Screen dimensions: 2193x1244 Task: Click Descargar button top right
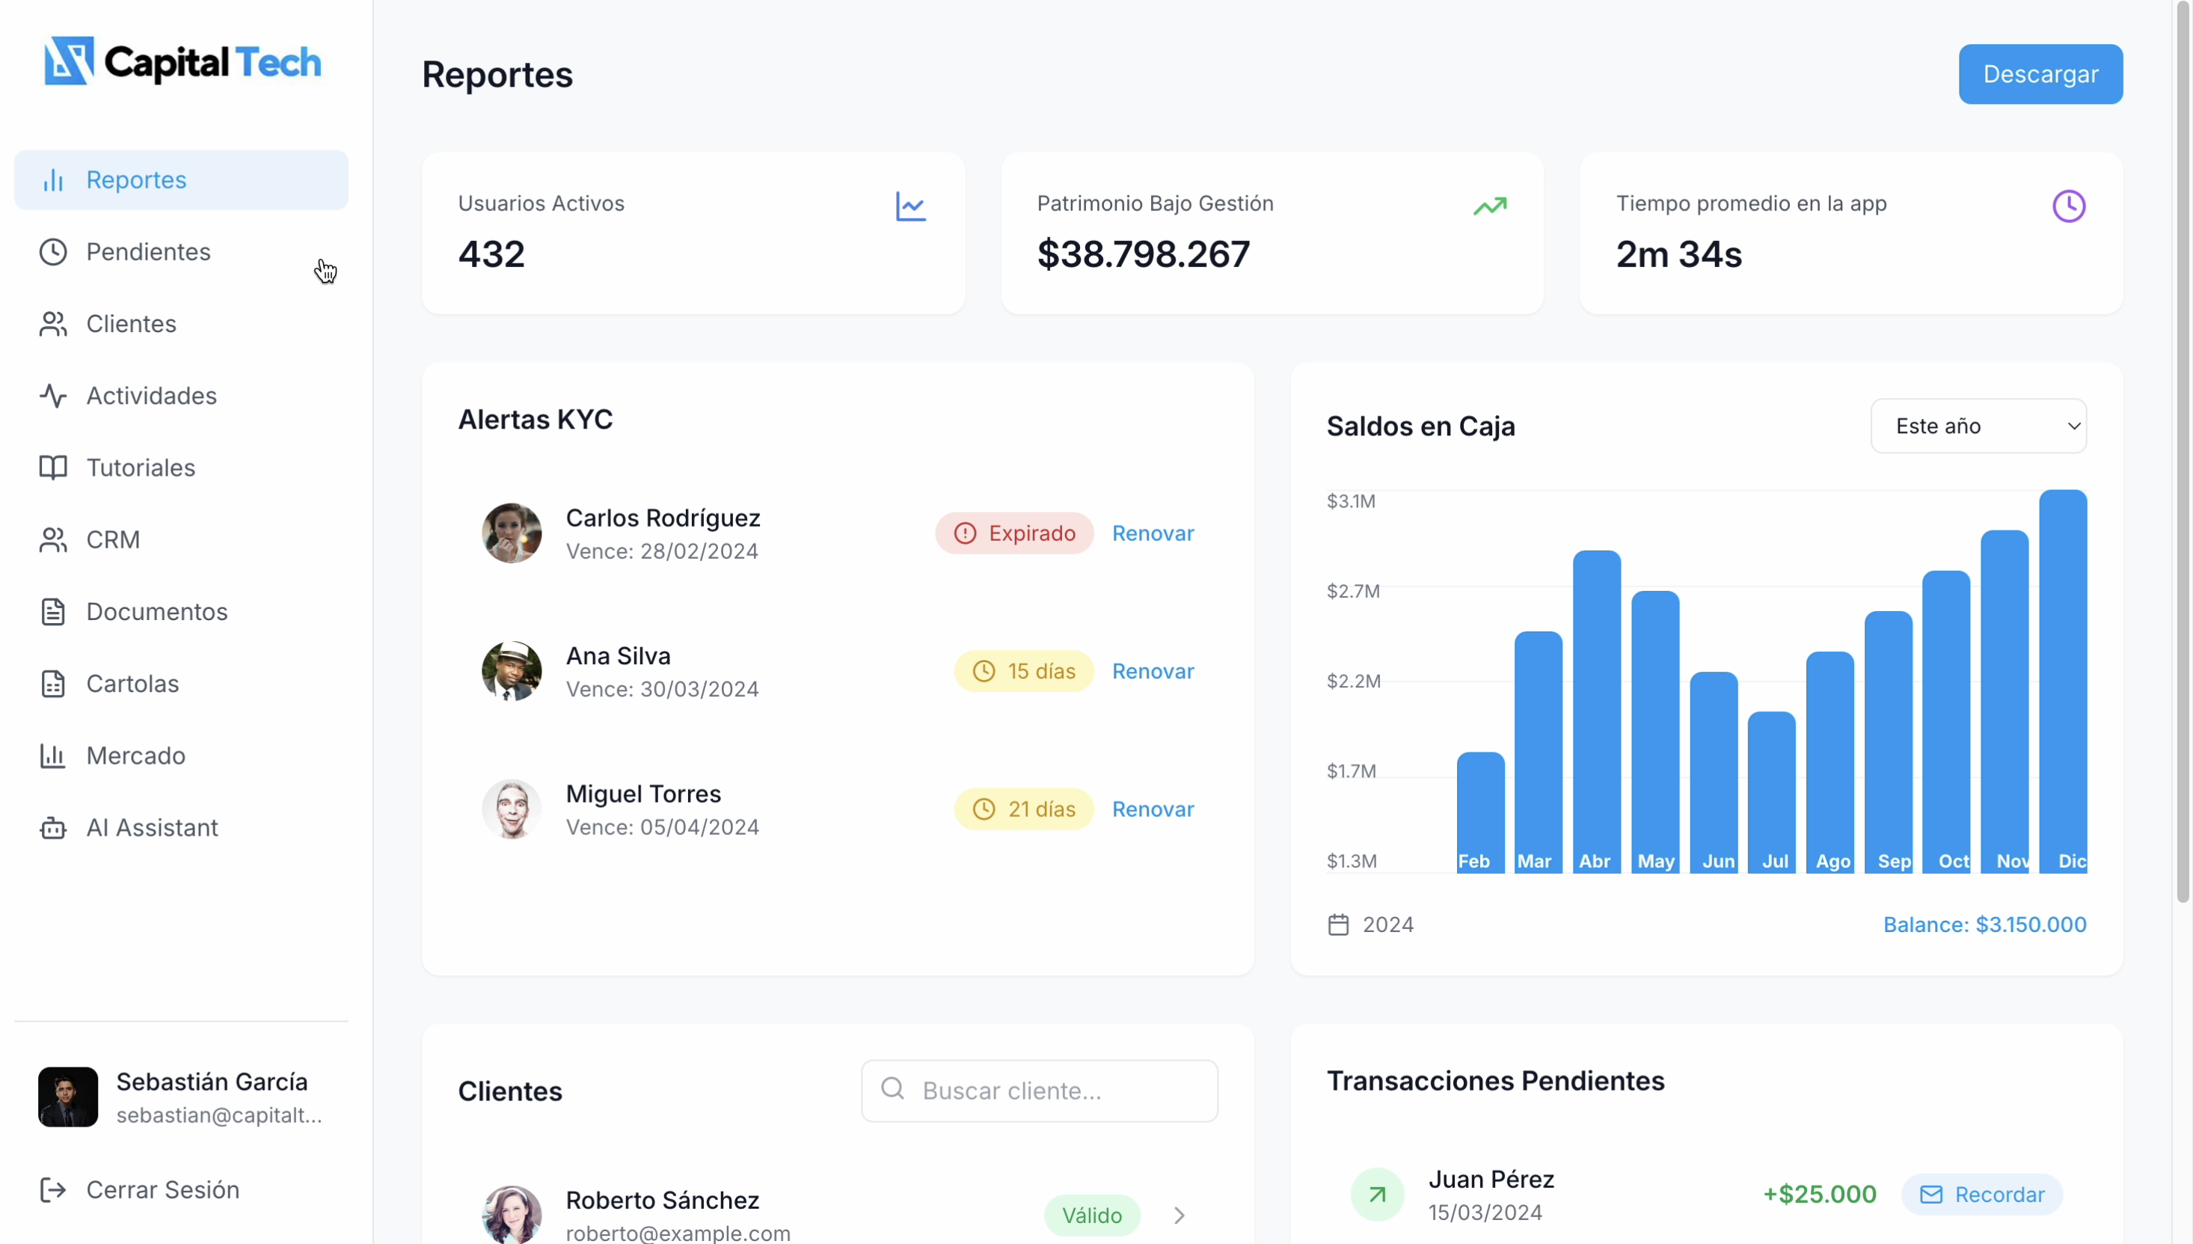click(2041, 74)
